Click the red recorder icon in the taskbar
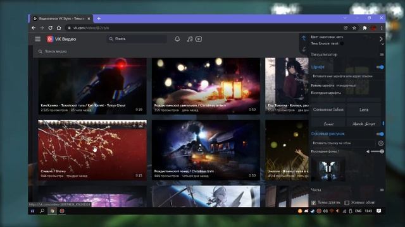Viewport: 405px width, 227px height. tap(62, 211)
